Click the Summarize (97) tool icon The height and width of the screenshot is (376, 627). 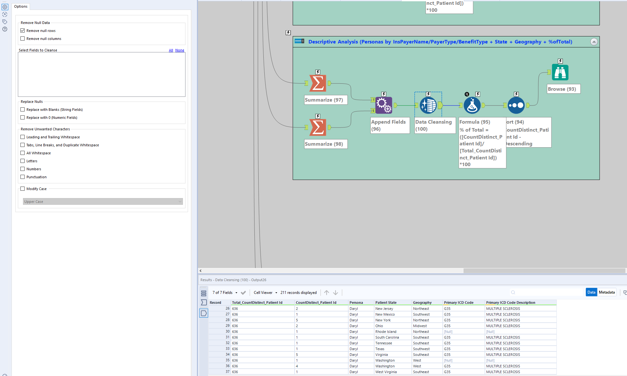318,83
